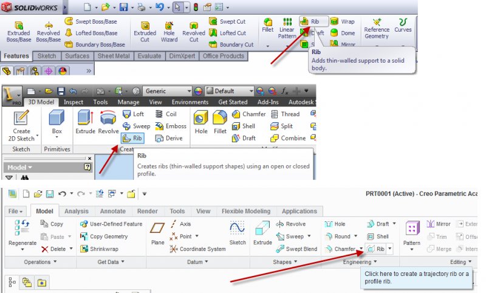
Task: Open Reference Geometry in SolidWorks
Action: [377, 28]
